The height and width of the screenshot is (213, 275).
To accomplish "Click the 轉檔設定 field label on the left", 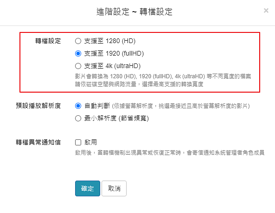I will [48, 41].
